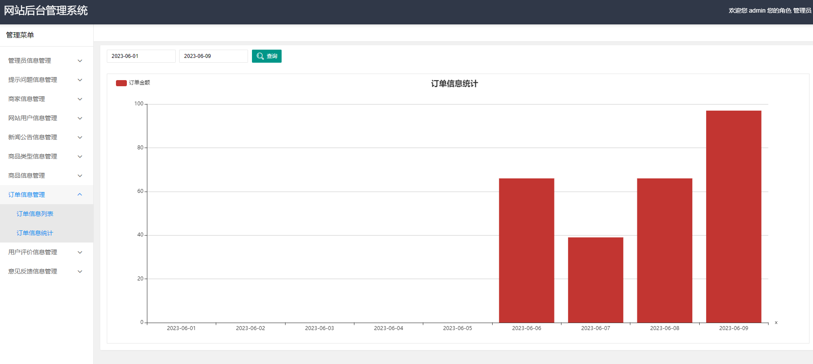The width and height of the screenshot is (813, 364).
Task: Click chevron next to 提示问题信息管理
Action: point(80,80)
